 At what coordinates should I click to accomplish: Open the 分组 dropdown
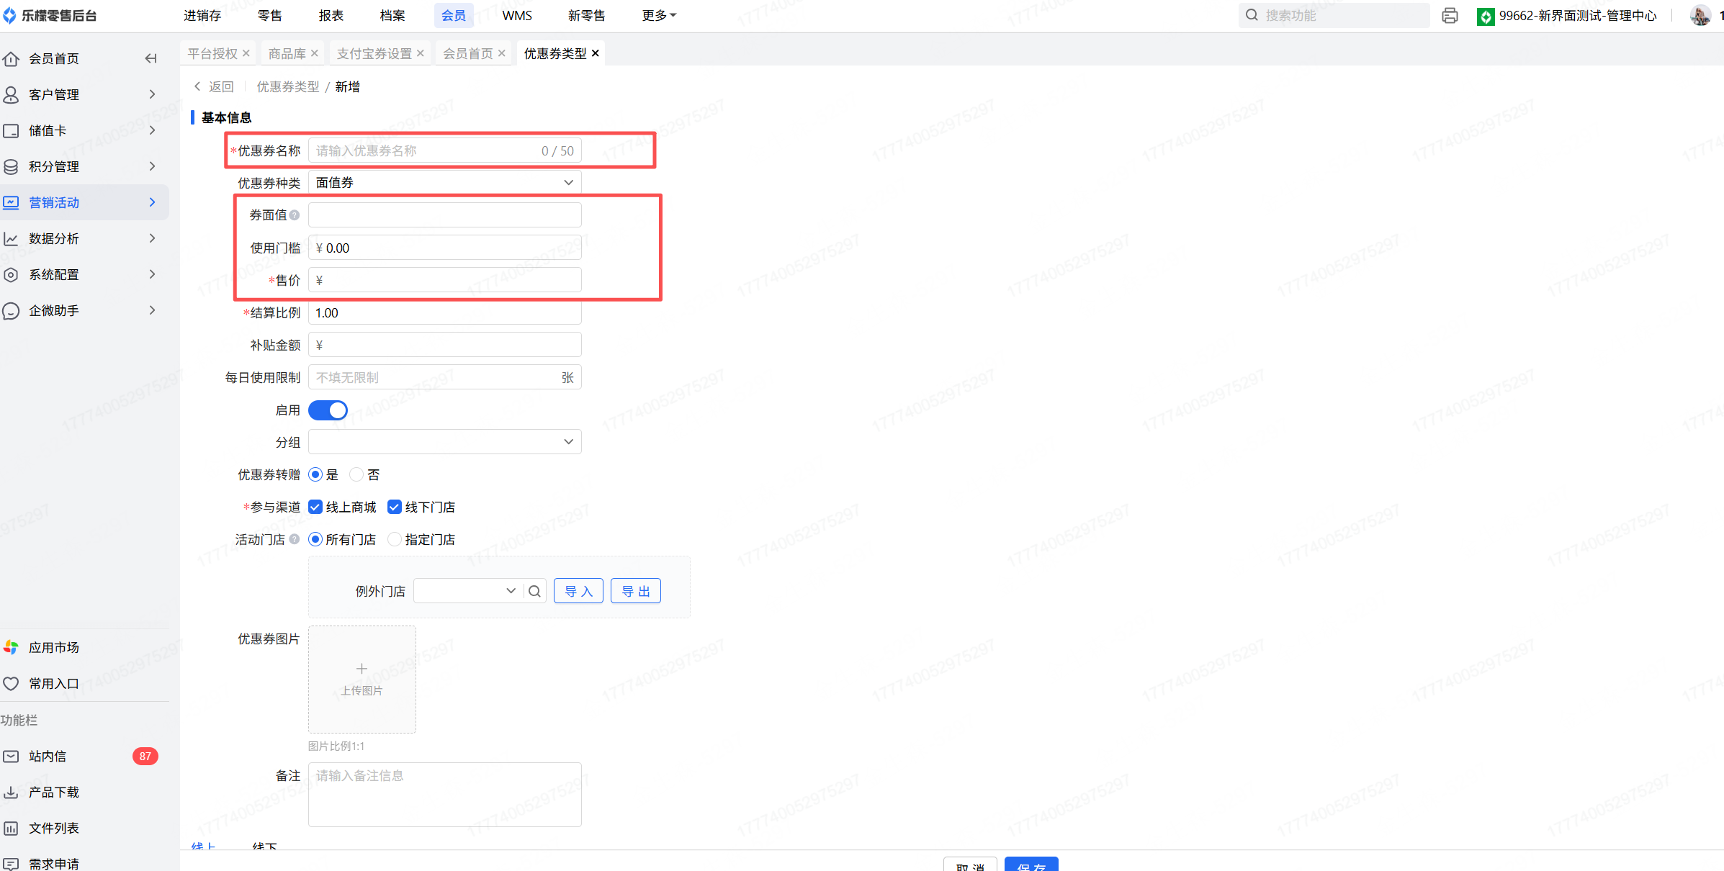point(444,442)
